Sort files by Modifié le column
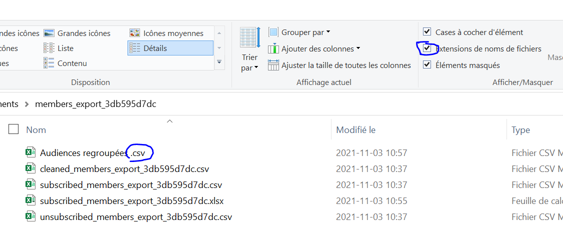 (355, 130)
